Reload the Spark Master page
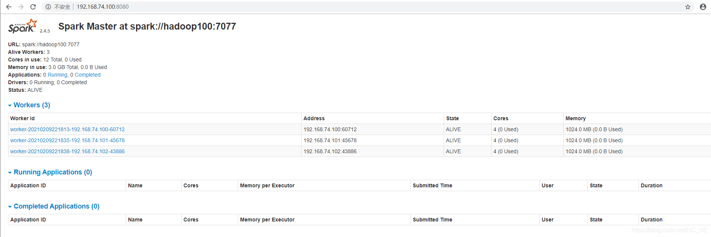 [33, 7]
